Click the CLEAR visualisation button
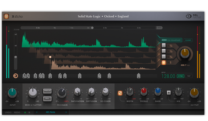 click(188, 40)
